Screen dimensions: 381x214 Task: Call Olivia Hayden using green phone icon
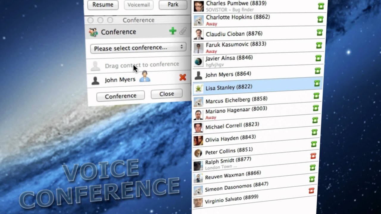tap(314, 132)
